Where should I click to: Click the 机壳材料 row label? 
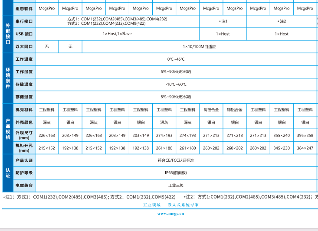24,110
